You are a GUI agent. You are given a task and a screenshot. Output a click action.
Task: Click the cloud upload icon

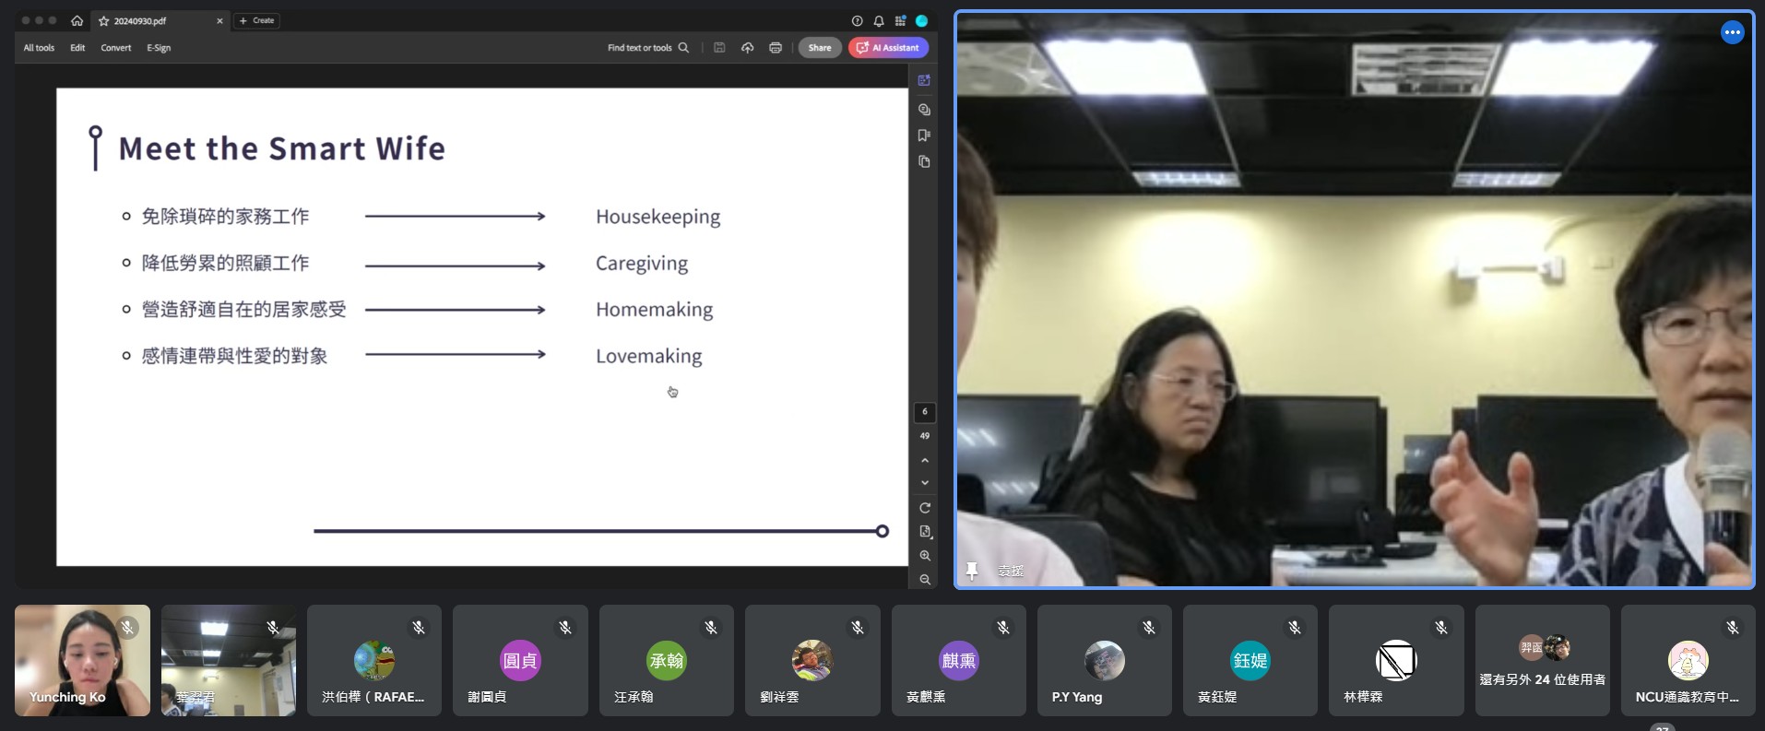[x=747, y=48]
